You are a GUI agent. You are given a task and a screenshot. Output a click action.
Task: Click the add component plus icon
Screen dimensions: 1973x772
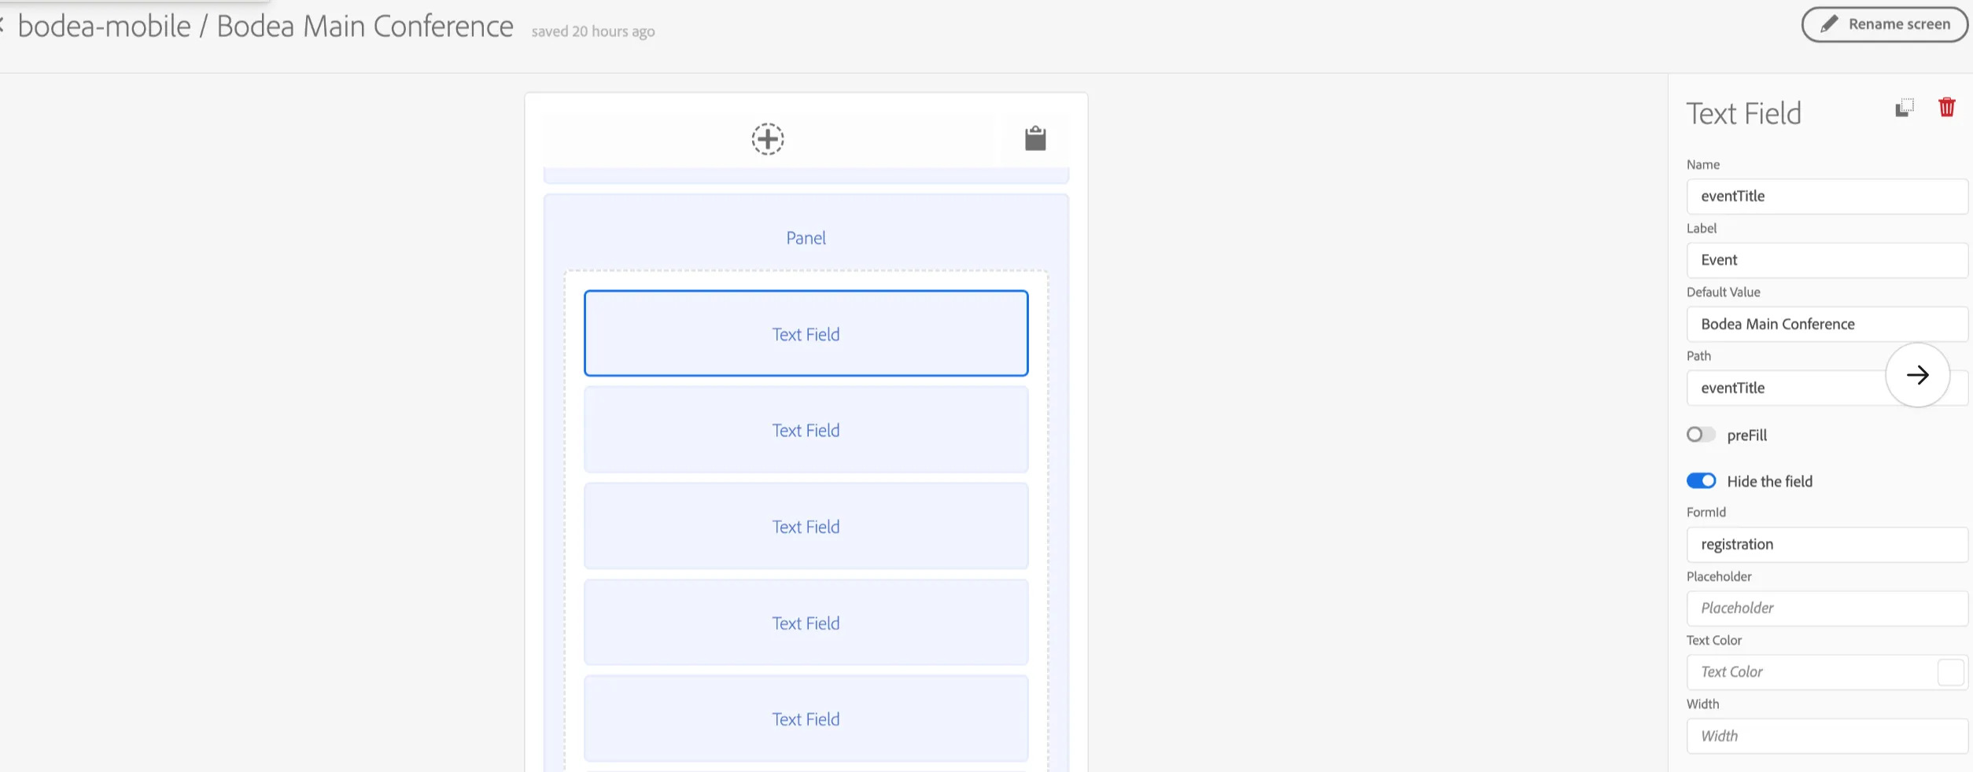[767, 139]
